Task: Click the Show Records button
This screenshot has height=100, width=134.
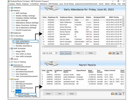Action: (66, 53)
